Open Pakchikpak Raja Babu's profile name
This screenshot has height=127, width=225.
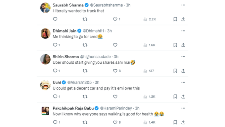[73, 108]
